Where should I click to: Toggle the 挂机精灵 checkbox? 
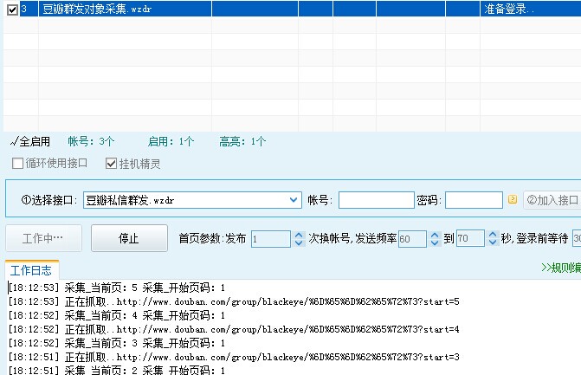[x=111, y=163]
